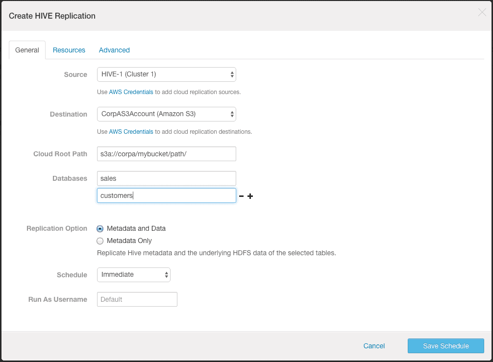This screenshot has height=362, width=493.
Task: Click the Run As Username field
Action: 137,299
